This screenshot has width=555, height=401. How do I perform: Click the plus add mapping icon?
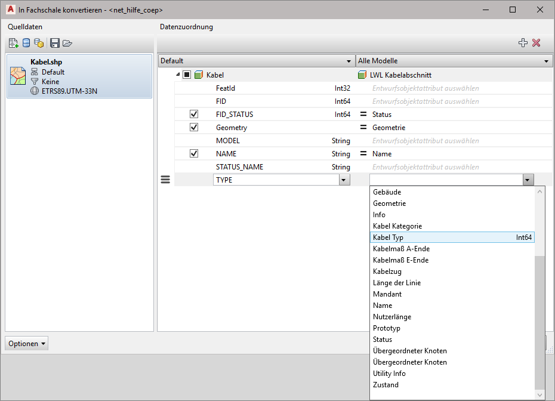coord(523,43)
